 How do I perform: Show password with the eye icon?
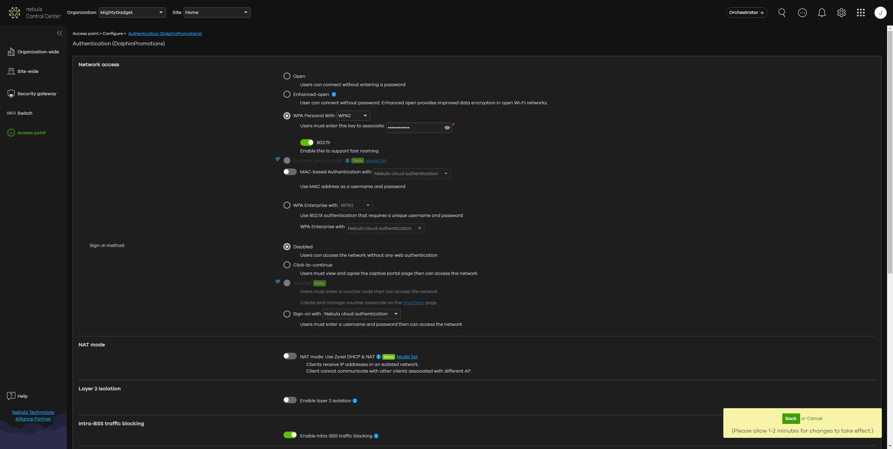point(447,128)
